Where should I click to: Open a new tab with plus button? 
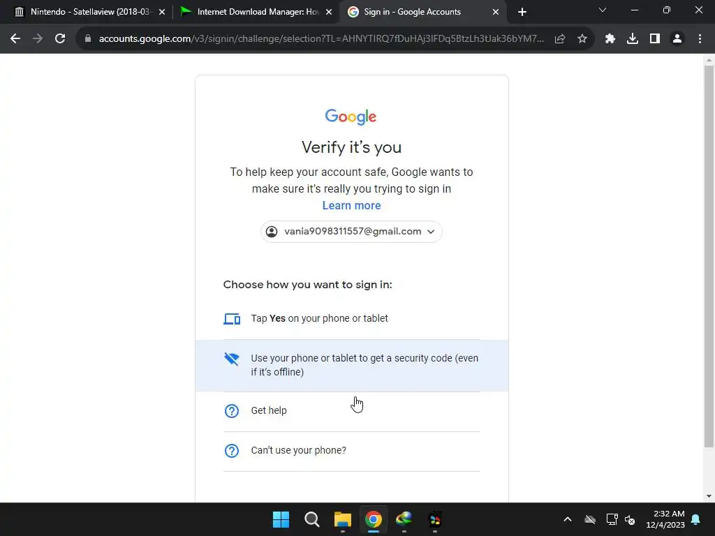(522, 12)
